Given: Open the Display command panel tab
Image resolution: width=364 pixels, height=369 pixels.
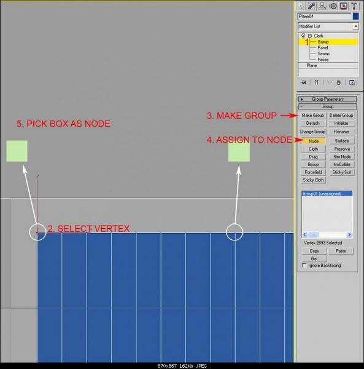Looking at the screenshot, I should point(344,6).
